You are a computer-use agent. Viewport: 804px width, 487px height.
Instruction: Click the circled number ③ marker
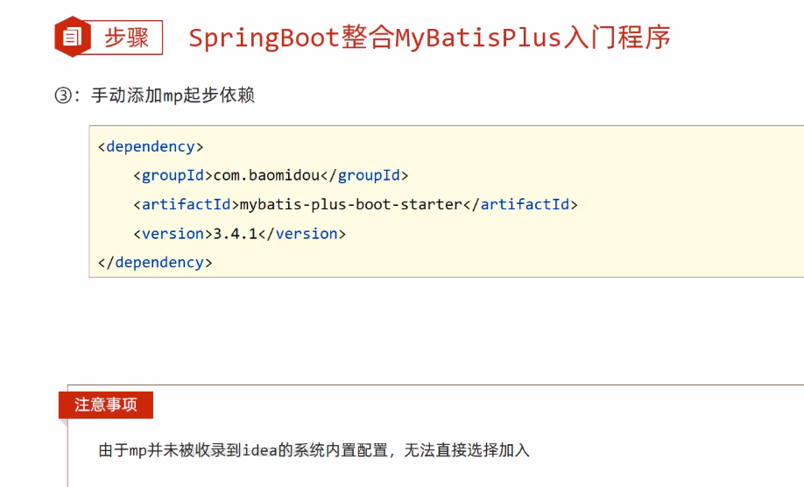tap(62, 95)
